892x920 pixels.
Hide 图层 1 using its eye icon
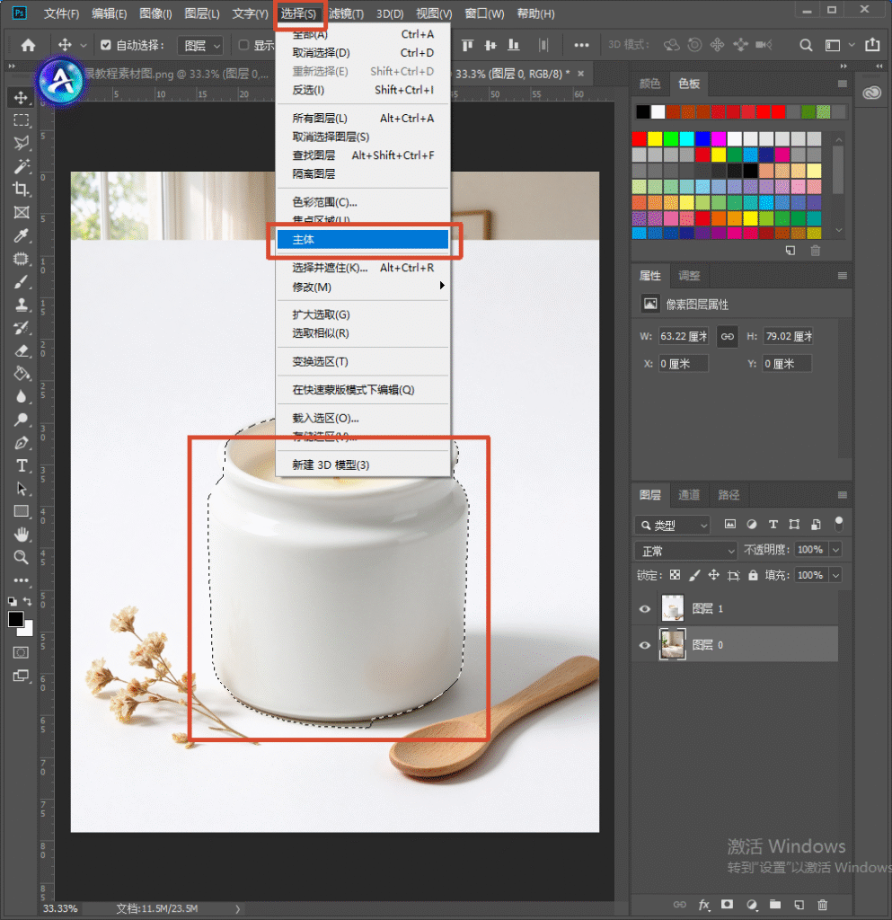pyautogui.click(x=644, y=608)
